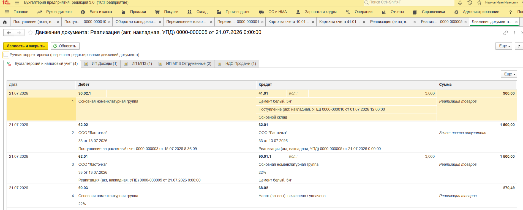This screenshot has height=210, width=523.
Task: Close the Оборотно-сальдовая tab
Action: [x=160, y=22]
